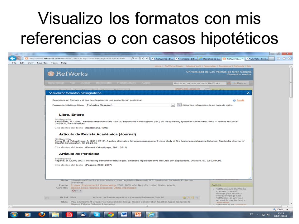The height and width of the screenshot is (224, 299).
Task: Open the File menu
Action: [14, 63]
